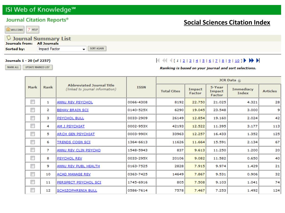Open ACAD MANAGE REV journal link

[x=74, y=174]
